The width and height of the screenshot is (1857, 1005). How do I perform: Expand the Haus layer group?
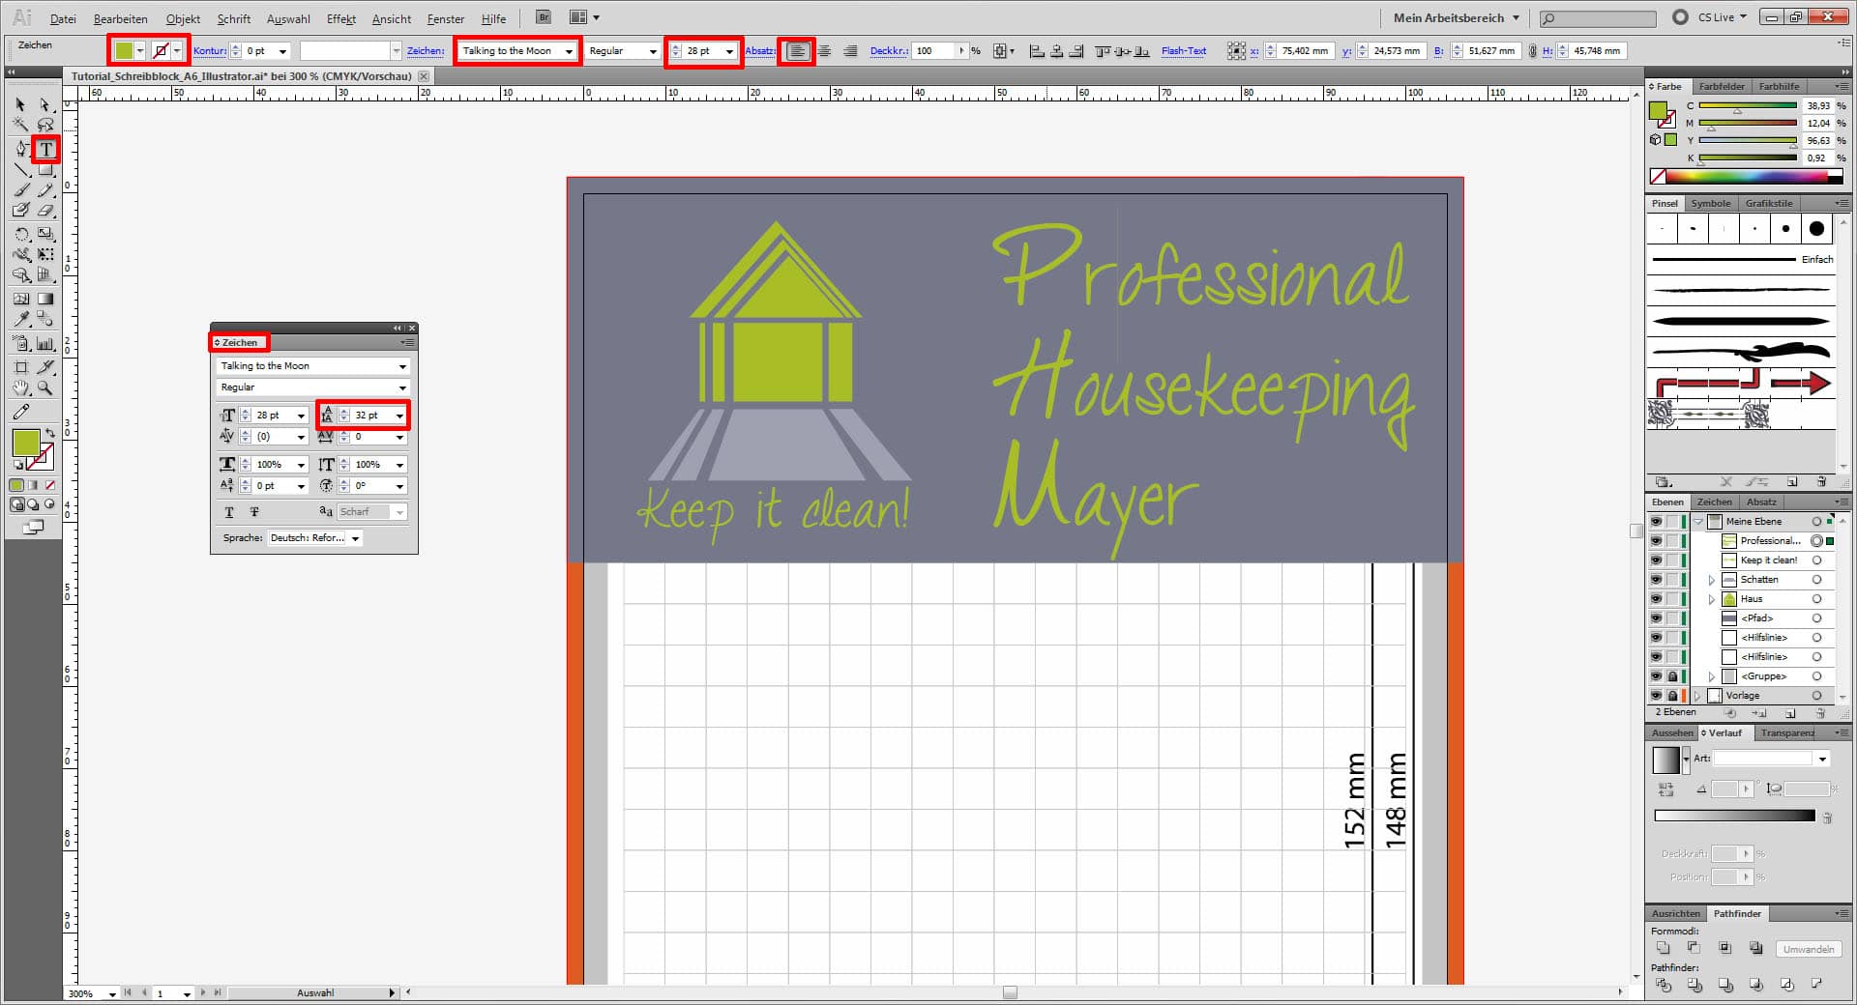click(x=1711, y=599)
